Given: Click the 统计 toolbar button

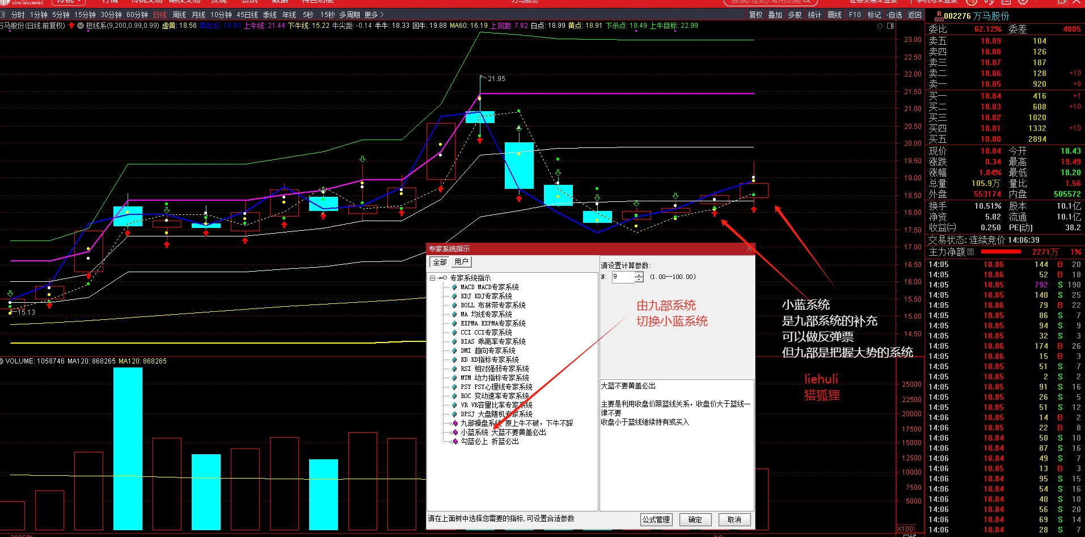Looking at the screenshot, I should (814, 15).
